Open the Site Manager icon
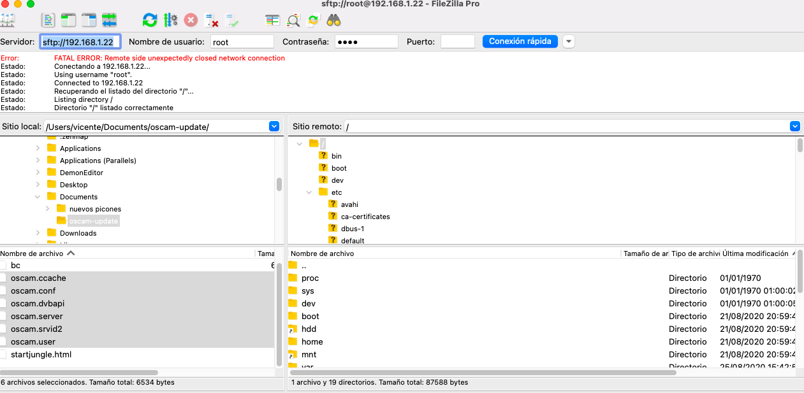This screenshot has height=393, width=804. (x=8, y=20)
